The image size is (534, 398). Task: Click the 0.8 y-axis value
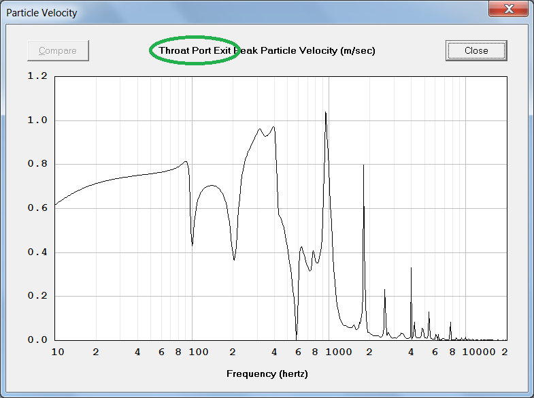[37, 164]
